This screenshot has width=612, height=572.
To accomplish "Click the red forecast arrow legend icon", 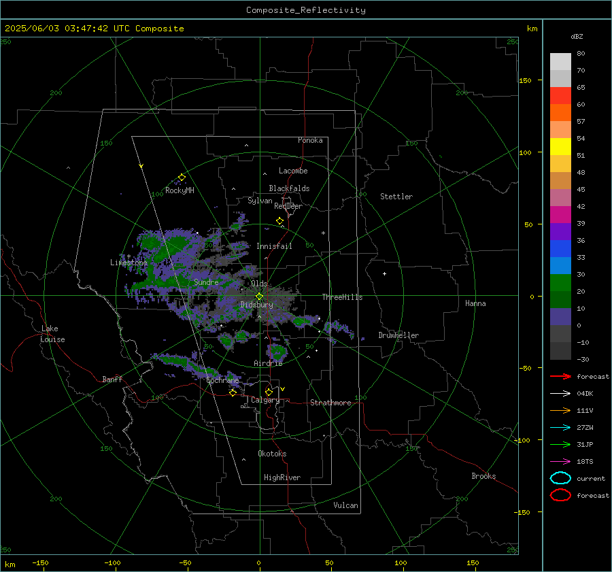I will [560, 376].
